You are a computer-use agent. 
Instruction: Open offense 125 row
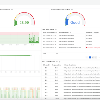tap(71, 68)
